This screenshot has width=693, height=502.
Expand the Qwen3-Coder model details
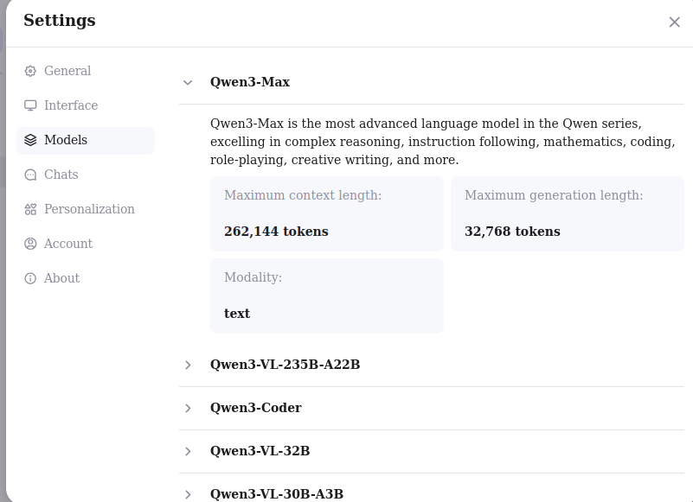point(188,408)
